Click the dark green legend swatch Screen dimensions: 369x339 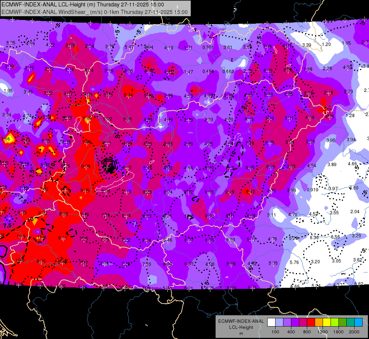pos(343,322)
